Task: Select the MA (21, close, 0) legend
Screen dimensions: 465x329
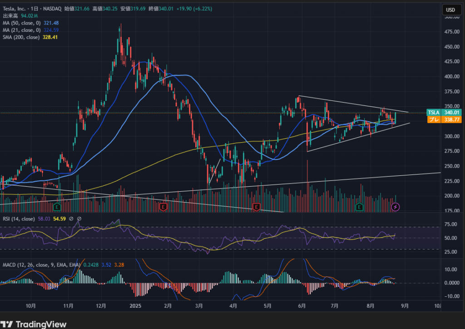Action: [22, 30]
